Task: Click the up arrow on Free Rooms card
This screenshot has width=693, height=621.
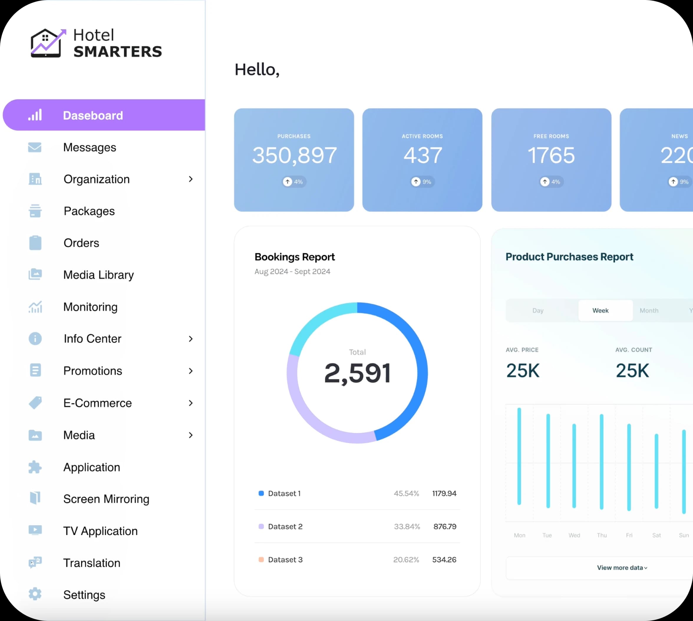Action: pos(545,182)
